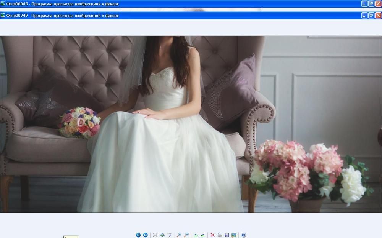Rotate image counterclockwise

203,235
